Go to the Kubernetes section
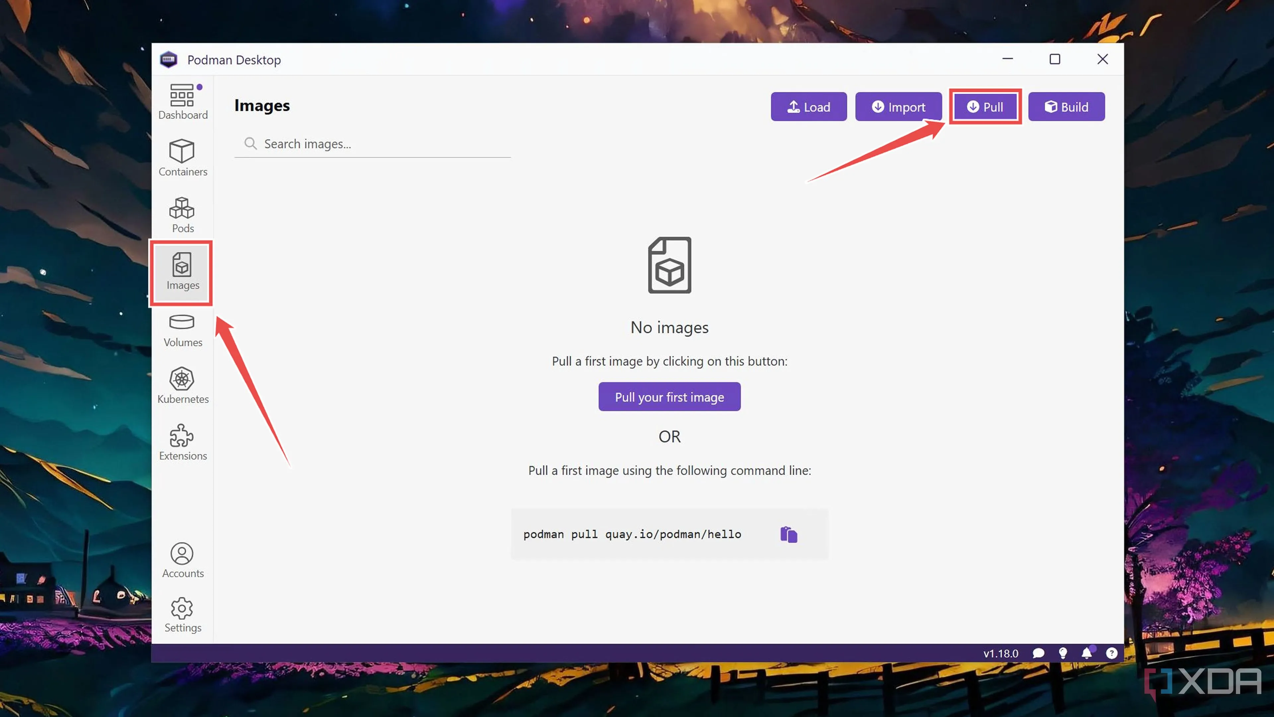This screenshot has width=1274, height=717. (182, 385)
